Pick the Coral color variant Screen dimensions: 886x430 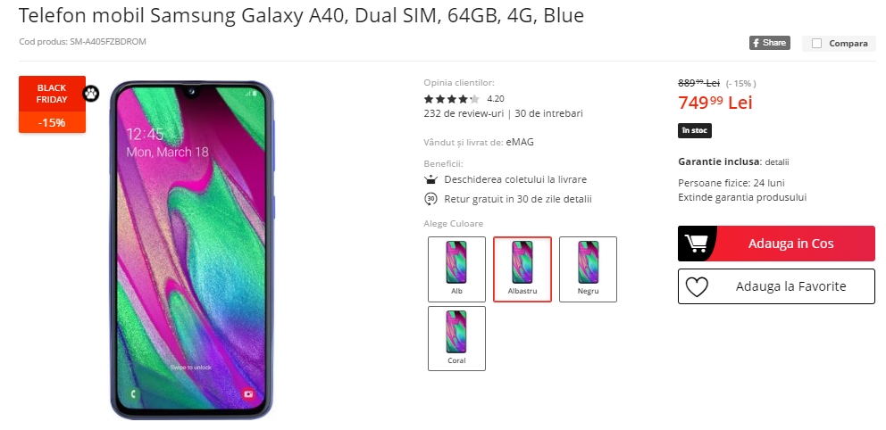tap(456, 339)
